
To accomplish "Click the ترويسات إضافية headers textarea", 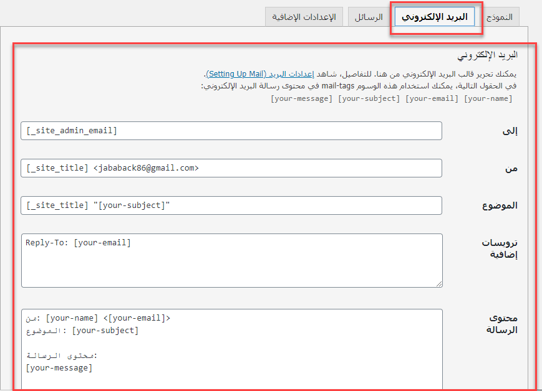I will tap(231, 260).
